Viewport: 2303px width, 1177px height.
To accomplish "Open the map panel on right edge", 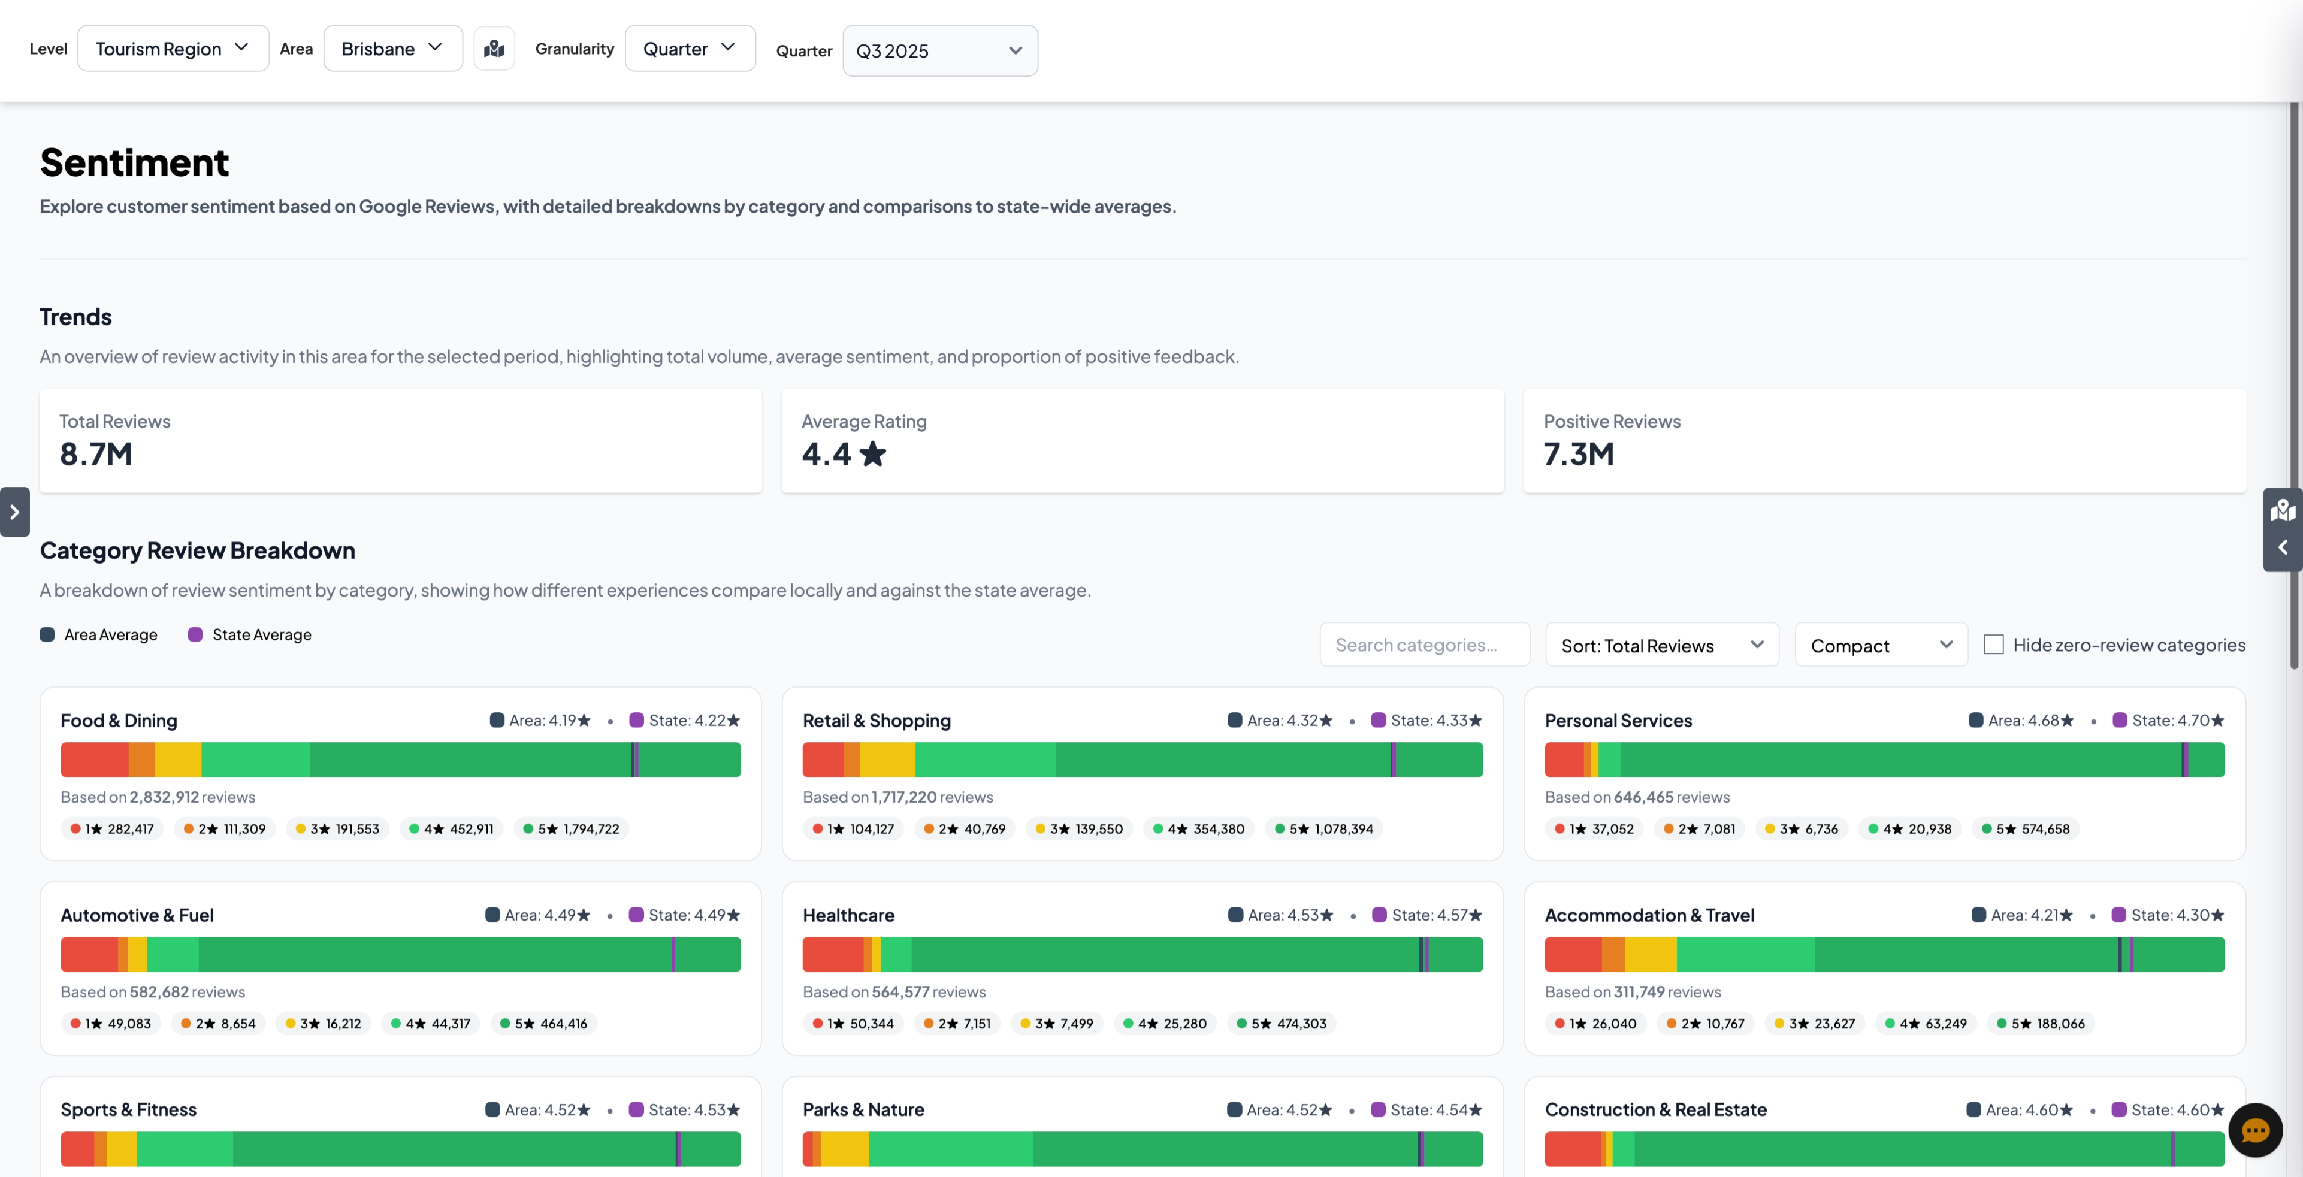I will click(2283, 510).
